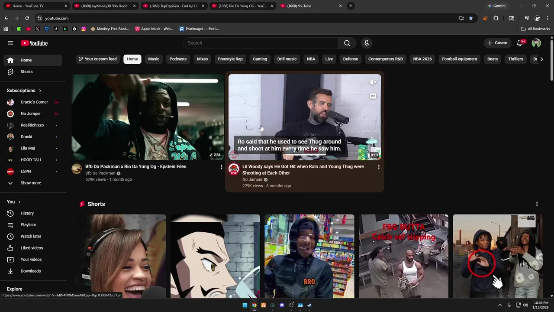
Task: Switch to the JayMoney30 No Hook tab
Action: pos(105,6)
